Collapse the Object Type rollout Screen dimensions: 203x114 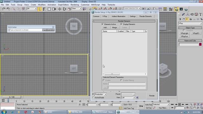coord(190,28)
